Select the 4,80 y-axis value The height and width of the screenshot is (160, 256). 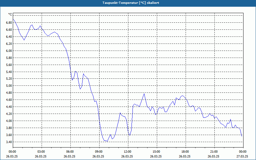tap(9, 92)
